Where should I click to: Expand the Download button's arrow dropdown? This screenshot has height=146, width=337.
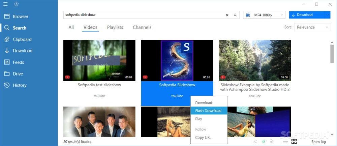point(328,15)
